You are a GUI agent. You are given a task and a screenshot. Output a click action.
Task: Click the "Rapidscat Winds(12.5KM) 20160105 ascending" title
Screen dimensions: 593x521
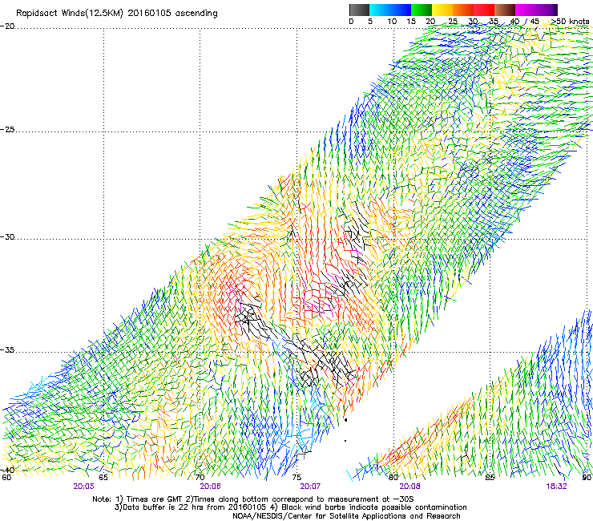(x=117, y=14)
